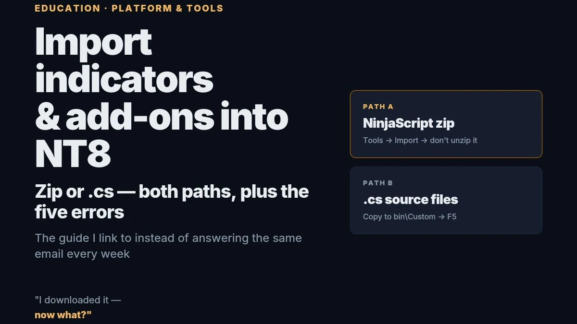577x324 pixels.
Task: Click the word 'Import' in the headline
Action: (94, 42)
